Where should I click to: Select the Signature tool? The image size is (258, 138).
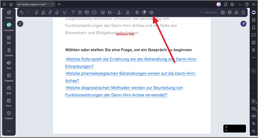(128, 12)
